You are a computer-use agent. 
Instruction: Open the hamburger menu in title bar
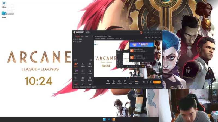click(153, 32)
